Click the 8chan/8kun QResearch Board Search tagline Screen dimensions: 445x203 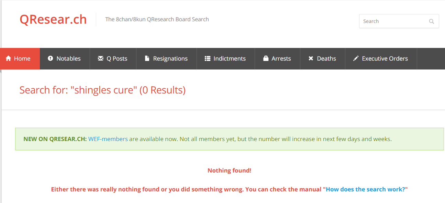click(x=157, y=20)
